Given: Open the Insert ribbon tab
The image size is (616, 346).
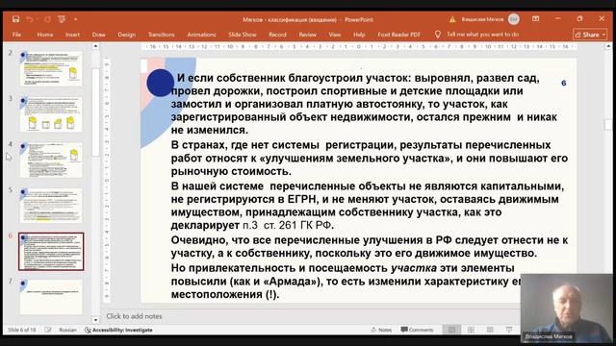Looking at the screenshot, I should tap(72, 35).
